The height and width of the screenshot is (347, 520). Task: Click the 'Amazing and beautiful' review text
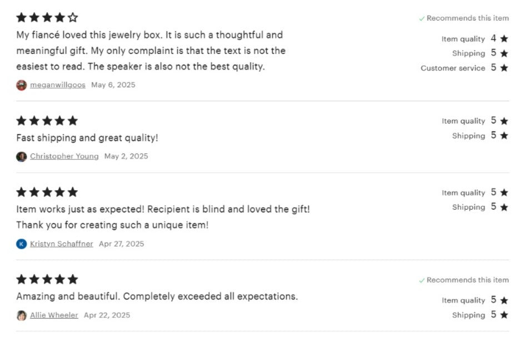[157, 296]
